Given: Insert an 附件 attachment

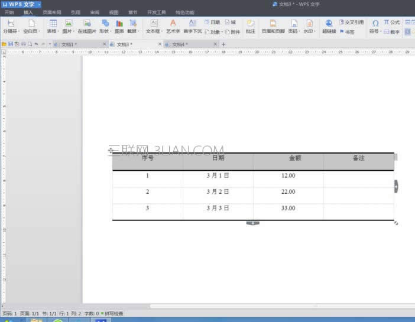Looking at the screenshot, I should pos(233,32).
